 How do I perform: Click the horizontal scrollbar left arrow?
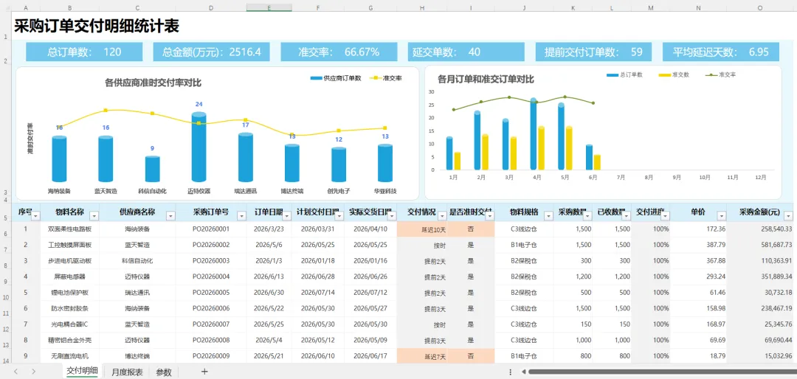(522, 372)
